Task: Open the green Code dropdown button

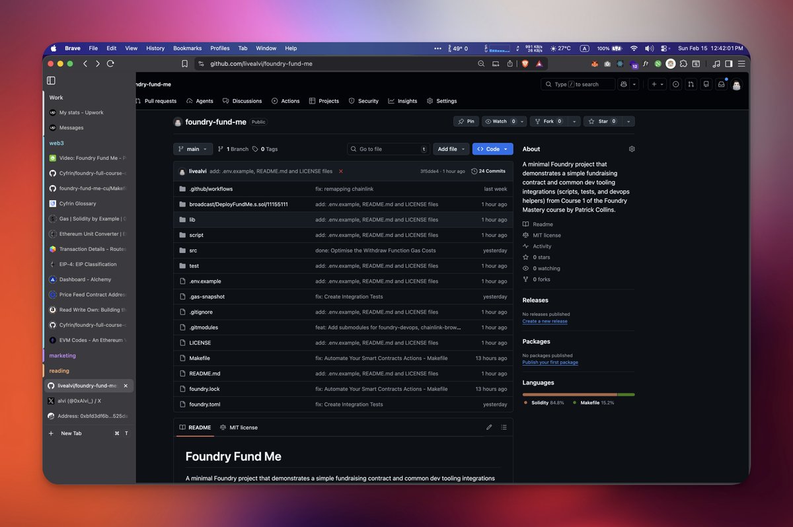Action: coord(492,149)
